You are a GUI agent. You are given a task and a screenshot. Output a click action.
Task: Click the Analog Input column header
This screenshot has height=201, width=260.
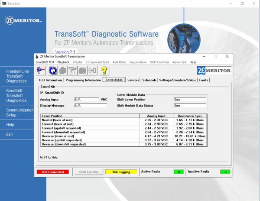pos(156,116)
